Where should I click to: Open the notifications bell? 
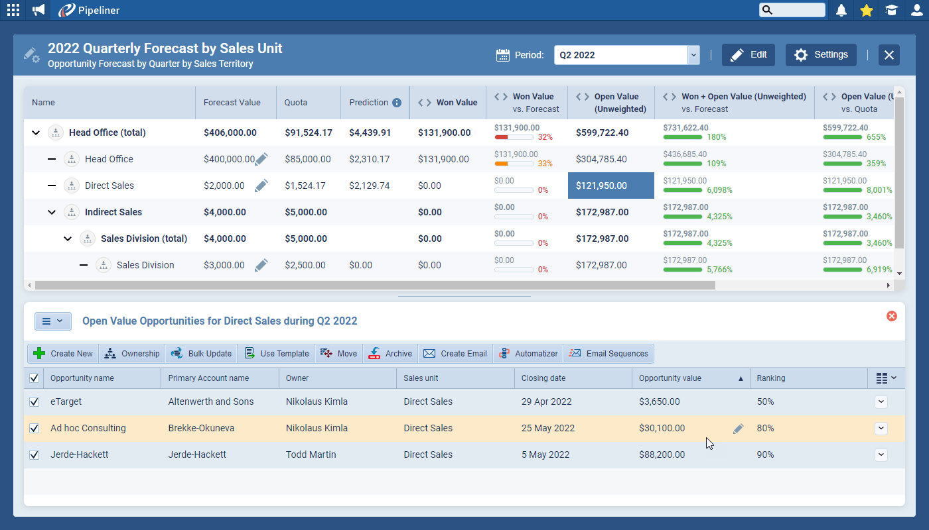coord(841,10)
